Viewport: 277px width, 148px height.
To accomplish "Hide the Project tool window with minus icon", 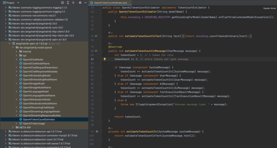I will click(85, 3).
